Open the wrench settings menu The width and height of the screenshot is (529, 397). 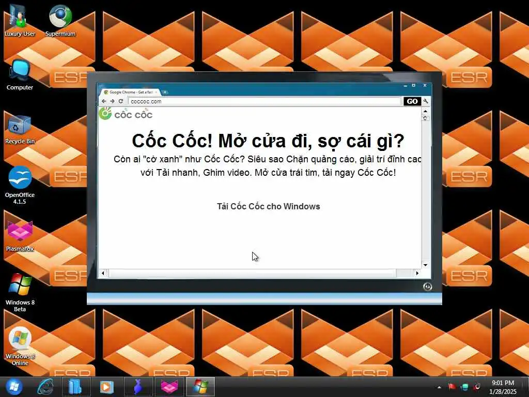[x=426, y=101]
